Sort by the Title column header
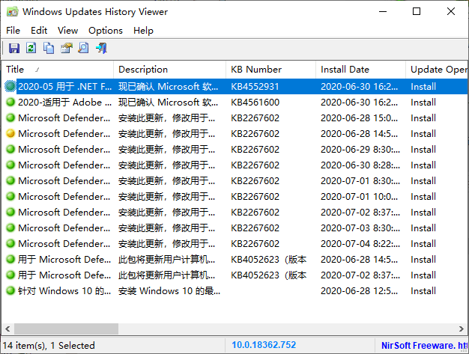 58,70
